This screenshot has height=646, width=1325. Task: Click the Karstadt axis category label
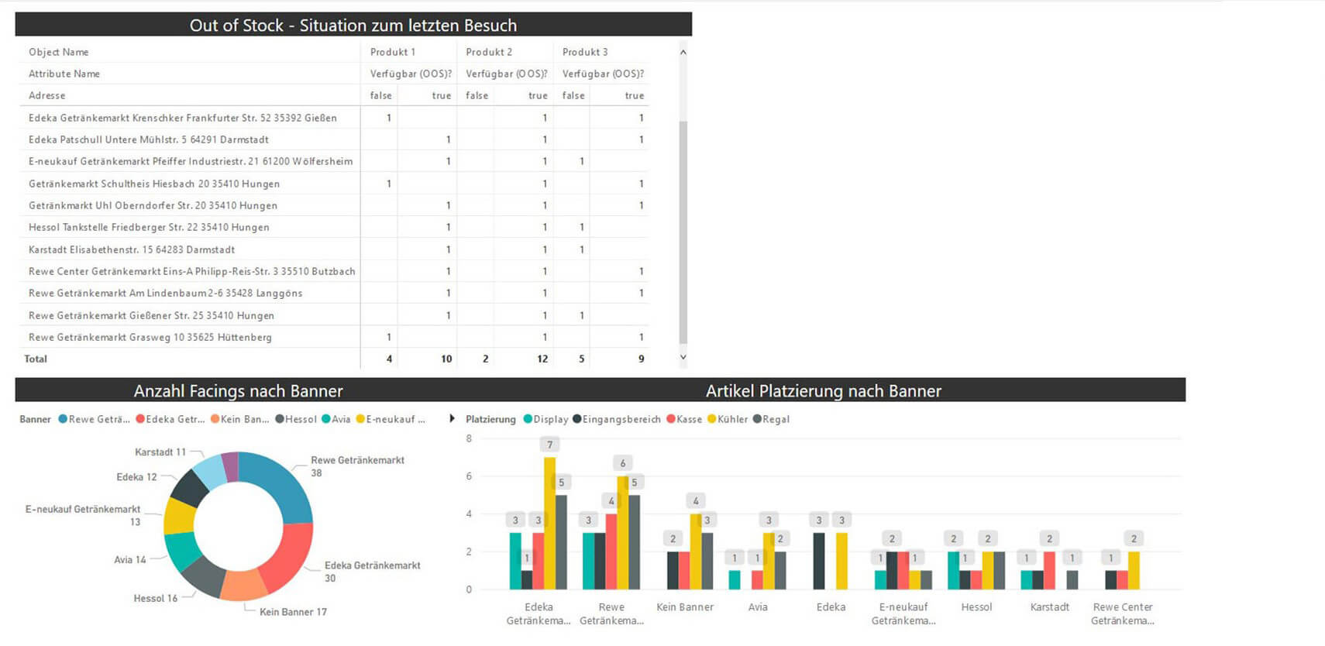1050,607
